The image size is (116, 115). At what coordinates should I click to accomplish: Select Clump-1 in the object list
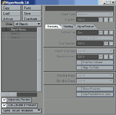(21, 33)
